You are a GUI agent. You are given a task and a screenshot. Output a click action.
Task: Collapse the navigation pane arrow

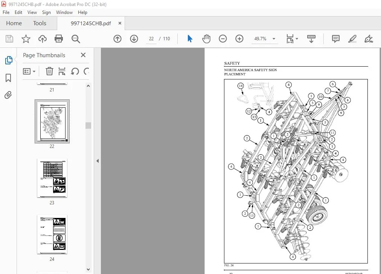coord(98,161)
